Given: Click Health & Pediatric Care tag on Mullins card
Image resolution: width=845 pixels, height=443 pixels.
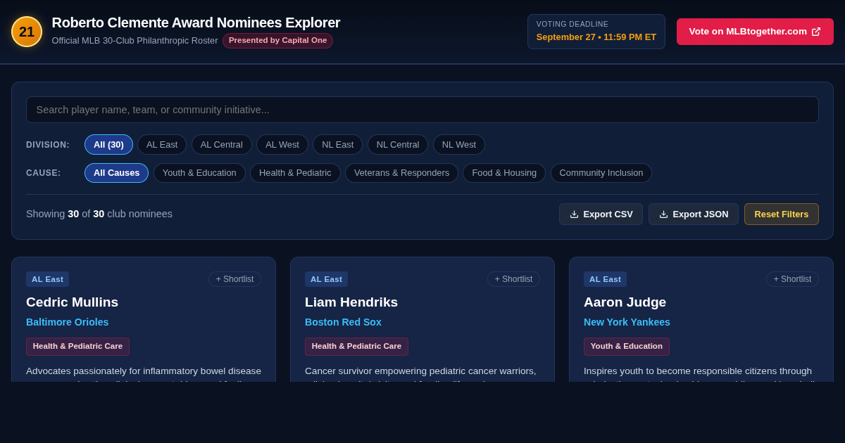Looking at the screenshot, I should [77, 347].
